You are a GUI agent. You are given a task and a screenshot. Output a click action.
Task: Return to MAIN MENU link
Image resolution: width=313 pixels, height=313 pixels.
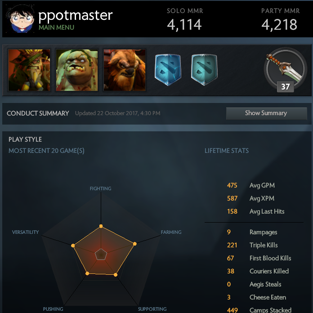(x=56, y=27)
